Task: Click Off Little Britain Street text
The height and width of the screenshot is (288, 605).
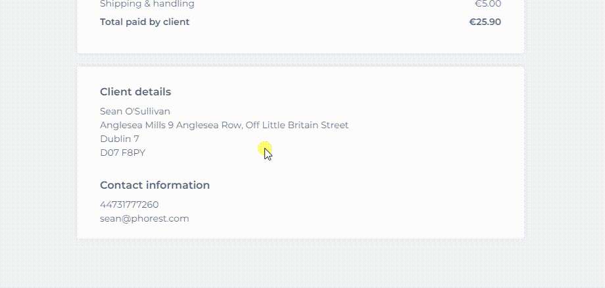Action: point(297,126)
